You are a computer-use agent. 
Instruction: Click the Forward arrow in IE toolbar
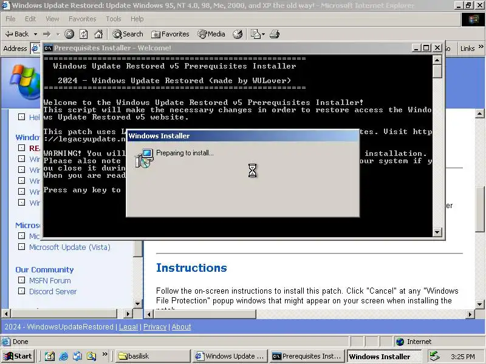tap(47, 34)
